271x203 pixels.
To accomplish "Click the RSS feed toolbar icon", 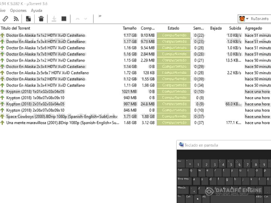I will (16, 19).
